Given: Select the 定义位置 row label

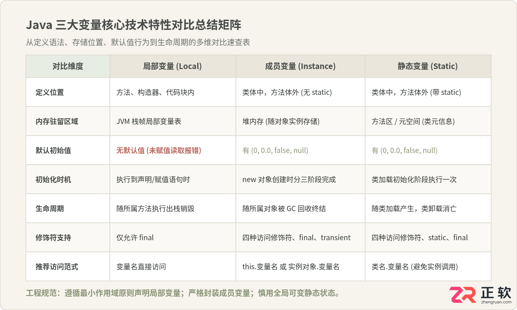Looking at the screenshot, I should click(x=50, y=92).
